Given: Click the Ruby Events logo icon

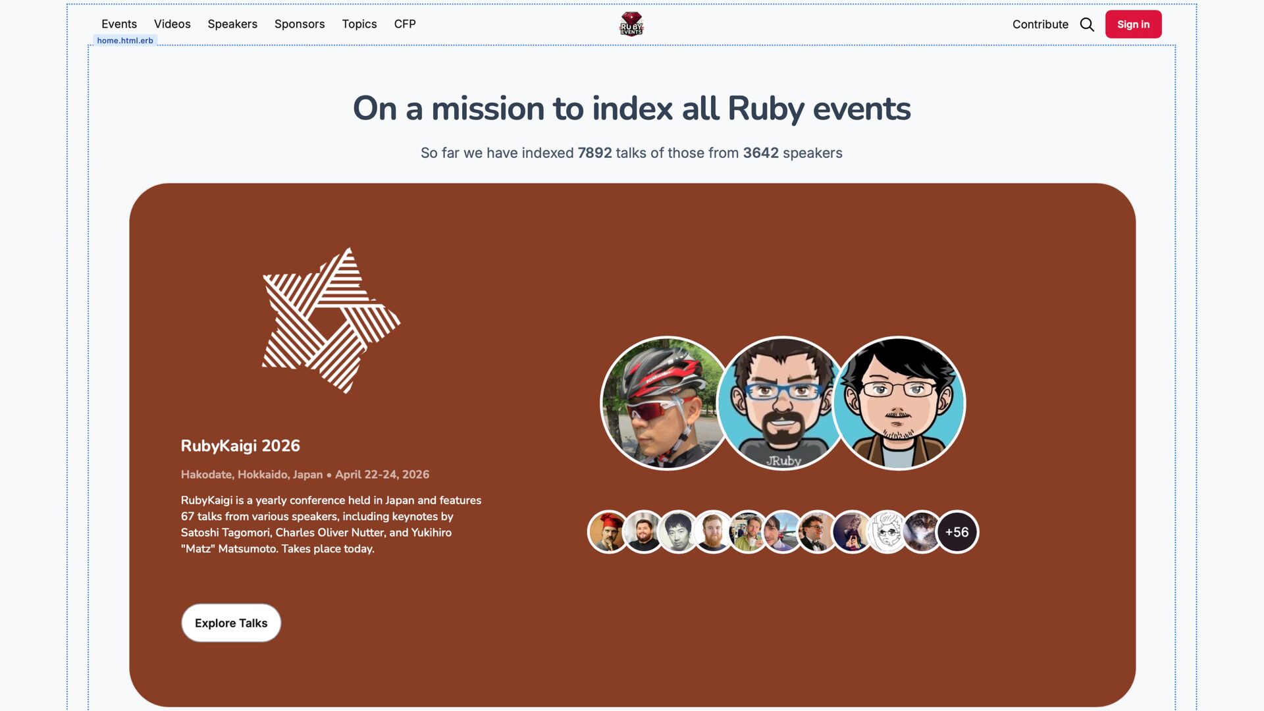Looking at the screenshot, I should 631,24.
